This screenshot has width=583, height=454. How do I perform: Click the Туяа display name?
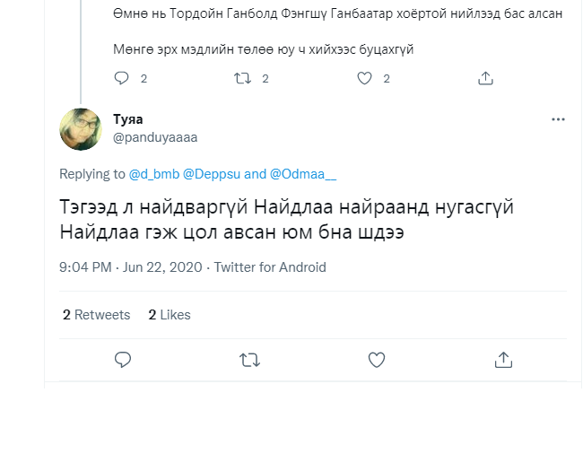tap(128, 119)
